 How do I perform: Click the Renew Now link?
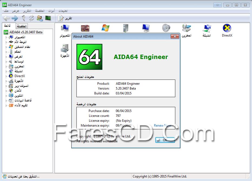163,126
